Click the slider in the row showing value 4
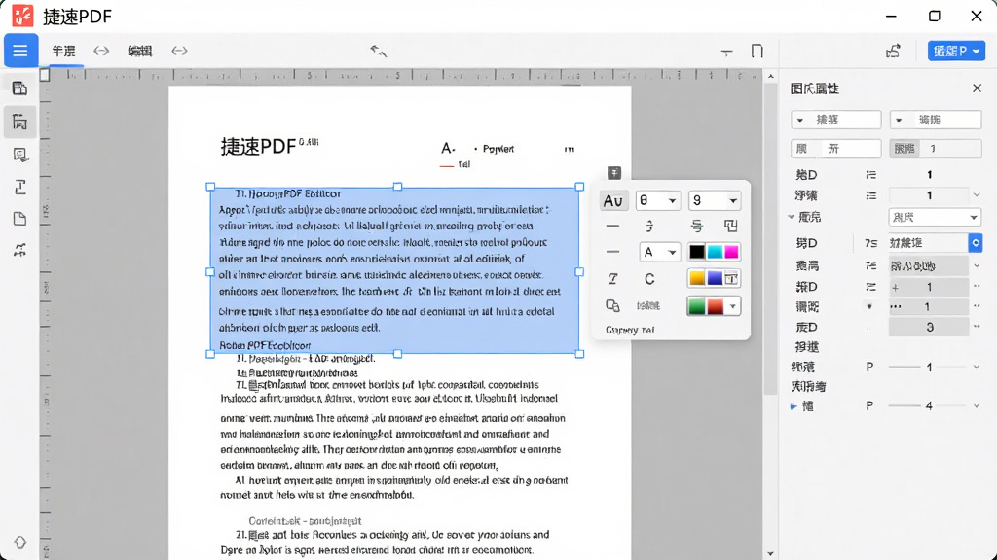 pos(905,405)
